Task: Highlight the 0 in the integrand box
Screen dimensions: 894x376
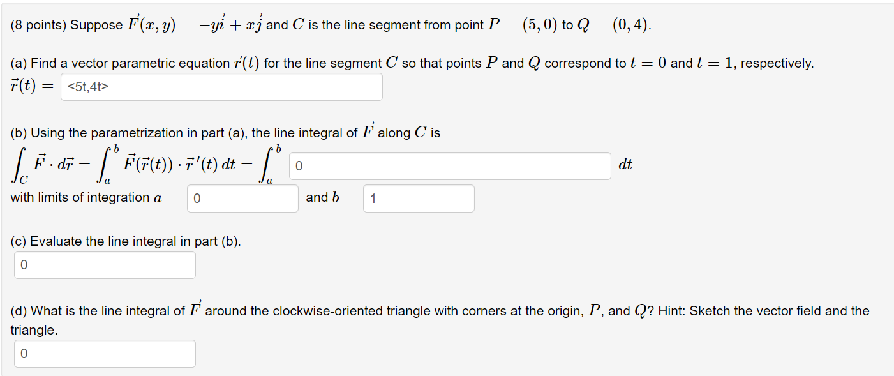Action: (296, 166)
